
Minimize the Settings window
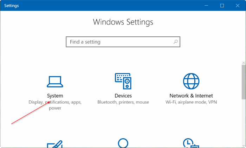point(206,6)
